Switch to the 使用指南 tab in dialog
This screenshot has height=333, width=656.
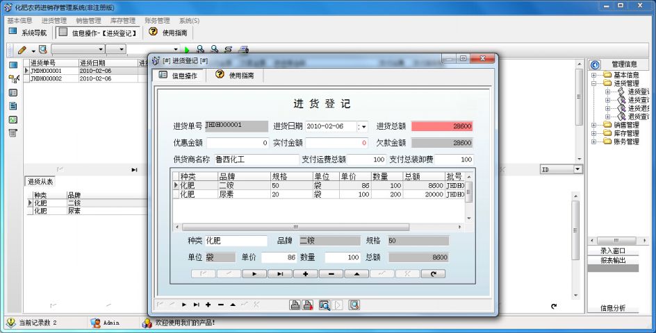(235, 76)
